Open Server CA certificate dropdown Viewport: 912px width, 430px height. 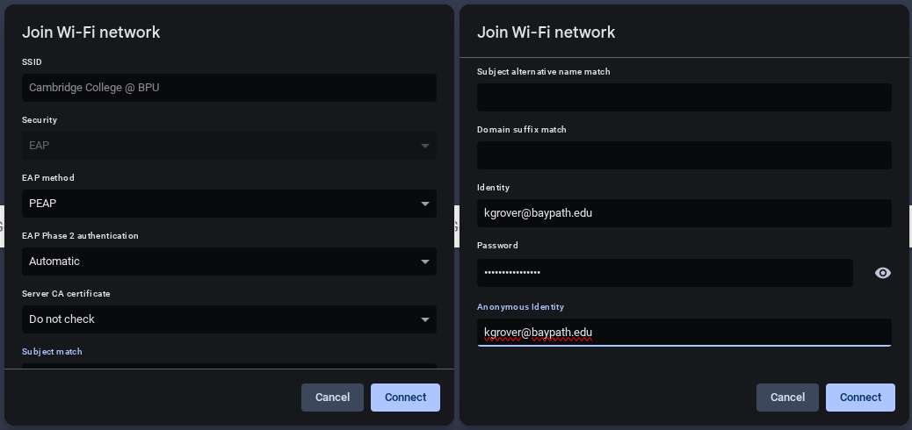point(228,319)
